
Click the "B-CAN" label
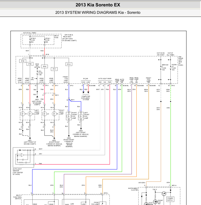pyautogui.click(x=86, y=79)
